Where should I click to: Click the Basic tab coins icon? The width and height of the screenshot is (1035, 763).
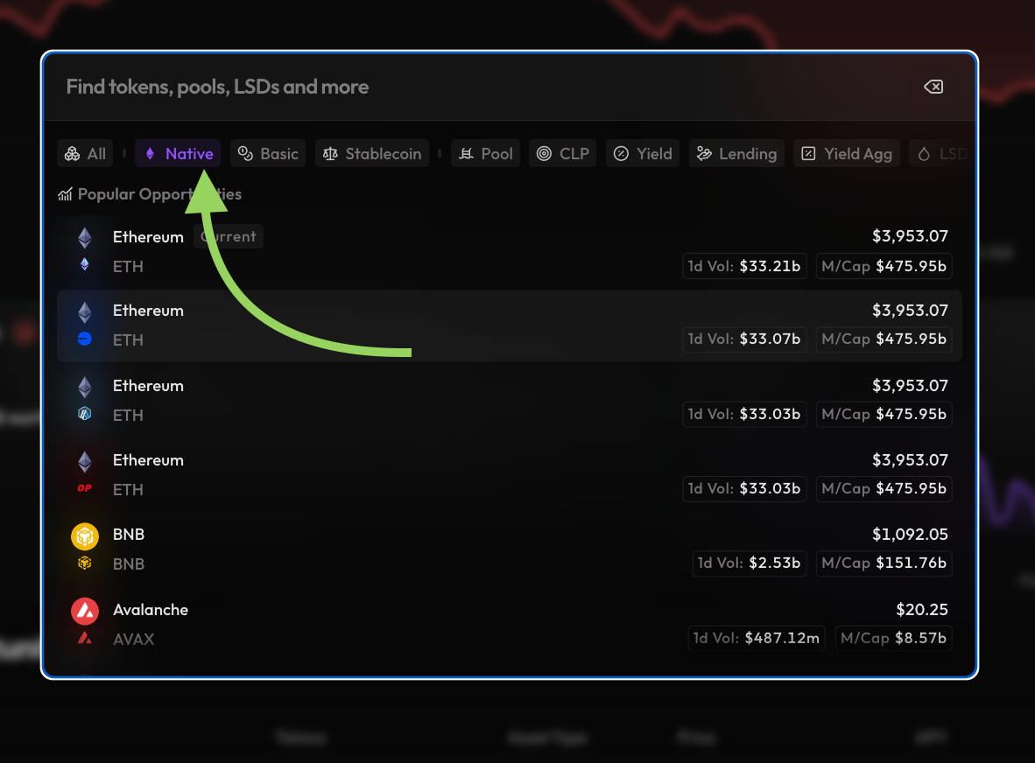(x=245, y=154)
